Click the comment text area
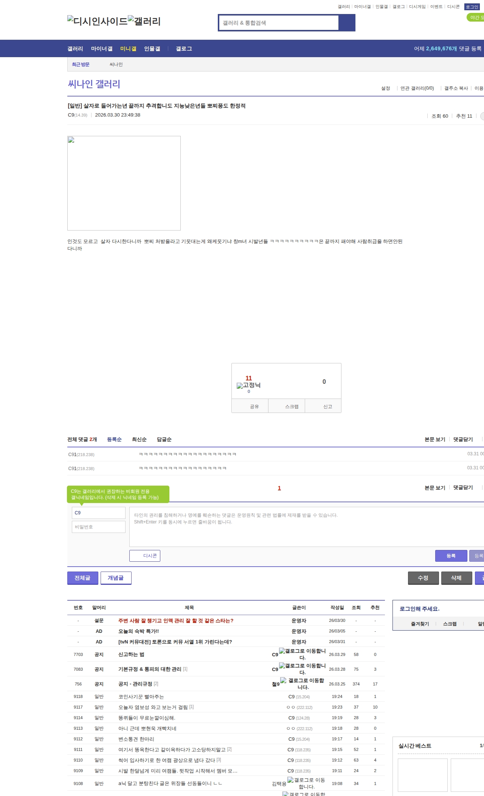Image resolution: width=484 pixels, height=796 pixels. coord(307,527)
